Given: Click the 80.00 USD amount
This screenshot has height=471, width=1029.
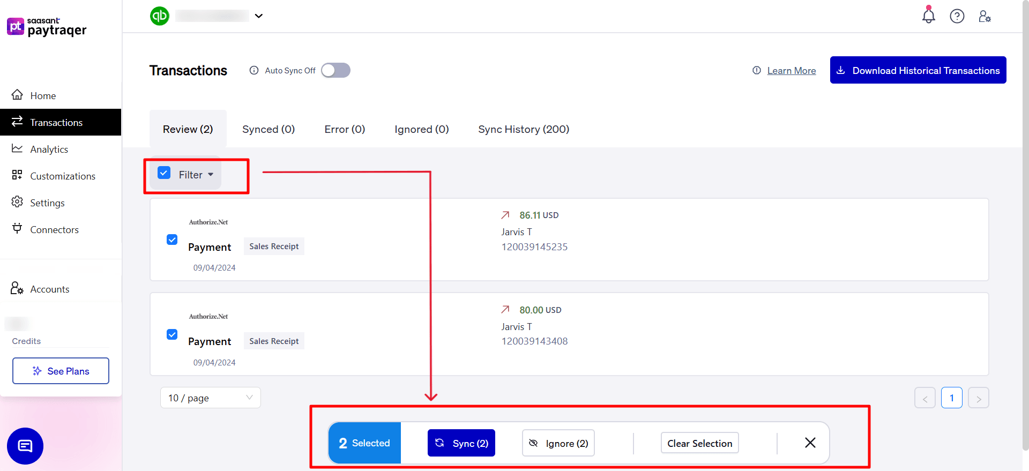Looking at the screenshot, I should click(x=540, y=310).
